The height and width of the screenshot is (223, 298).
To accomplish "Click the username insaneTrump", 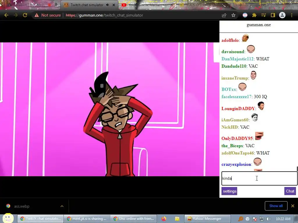I will 235,78.
